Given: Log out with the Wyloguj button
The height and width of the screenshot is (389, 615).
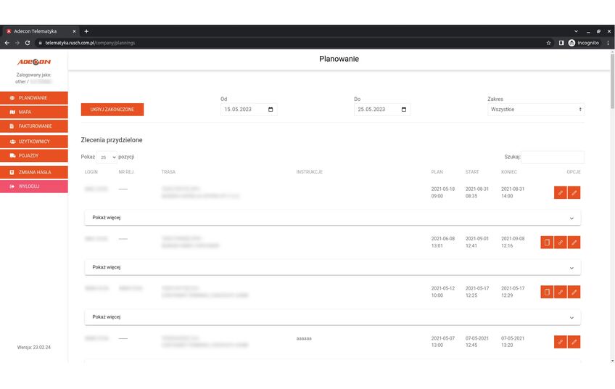Looking at the screenshot, I should click(34, 187).
